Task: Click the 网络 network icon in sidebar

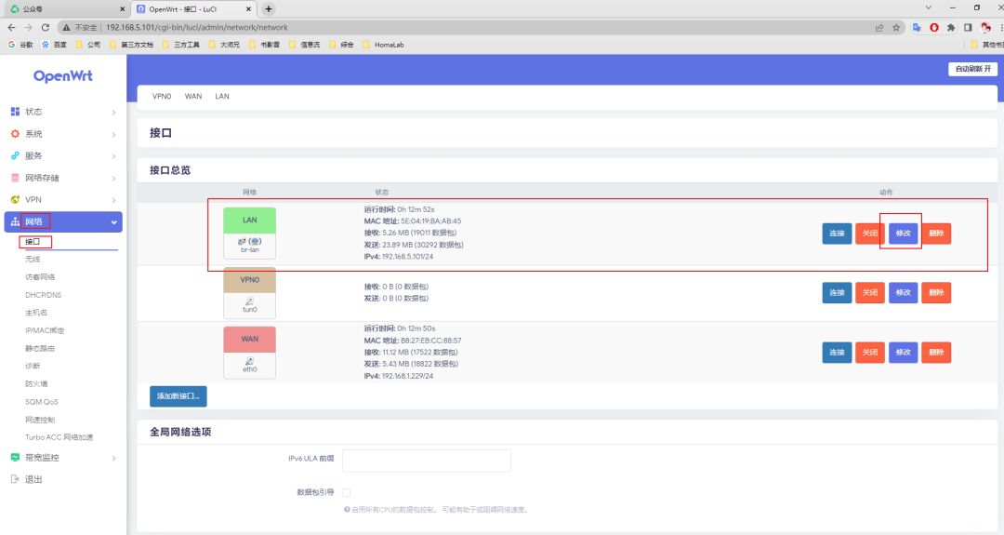Action: (16, 221)
